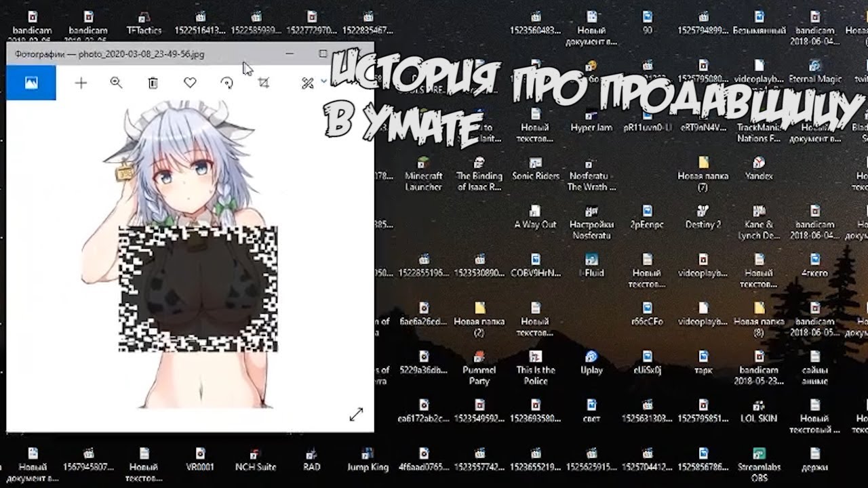Select the RAD desktop shortcut
This screenshot has width=868, height=488.
point(311,460)
